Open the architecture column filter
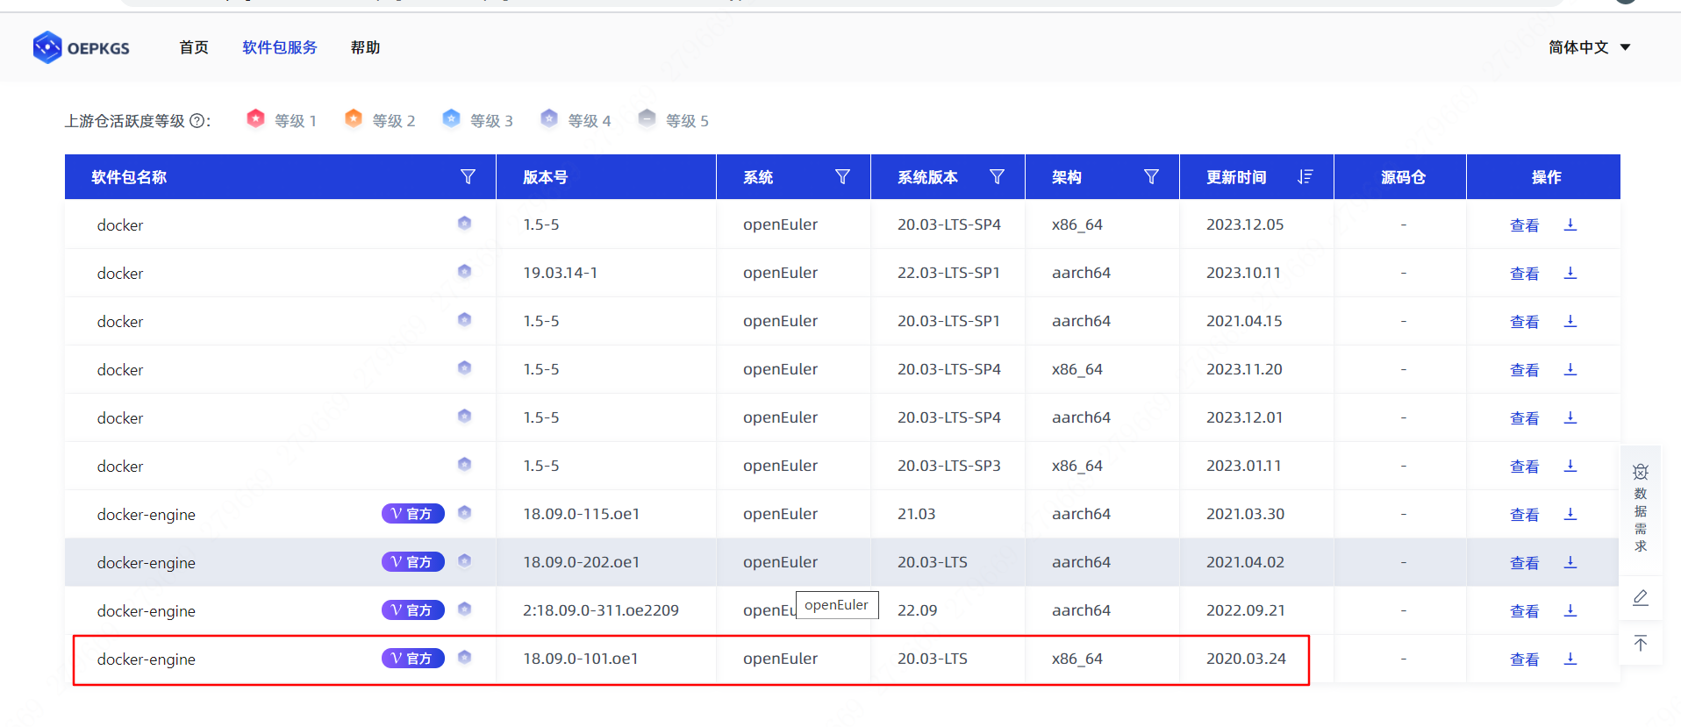1681x727 pixels. [x=1151, y=177]
